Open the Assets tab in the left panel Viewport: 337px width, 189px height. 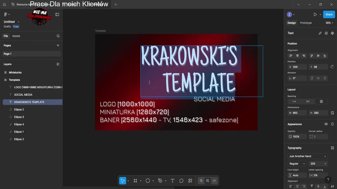[16, 36]
